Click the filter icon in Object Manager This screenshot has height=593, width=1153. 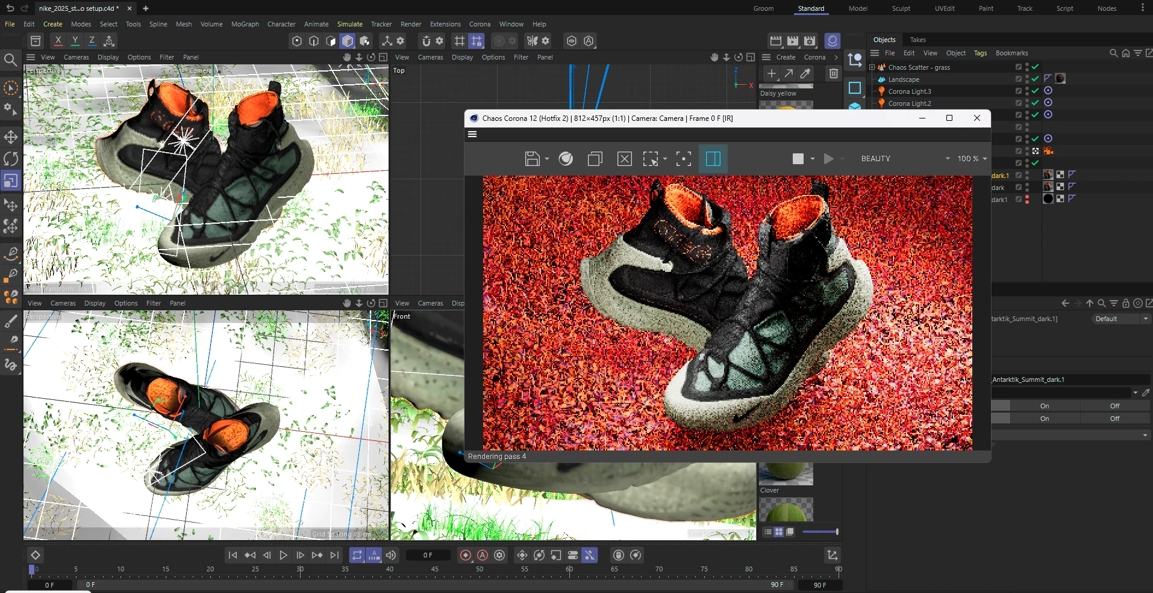click(1138, 53)
